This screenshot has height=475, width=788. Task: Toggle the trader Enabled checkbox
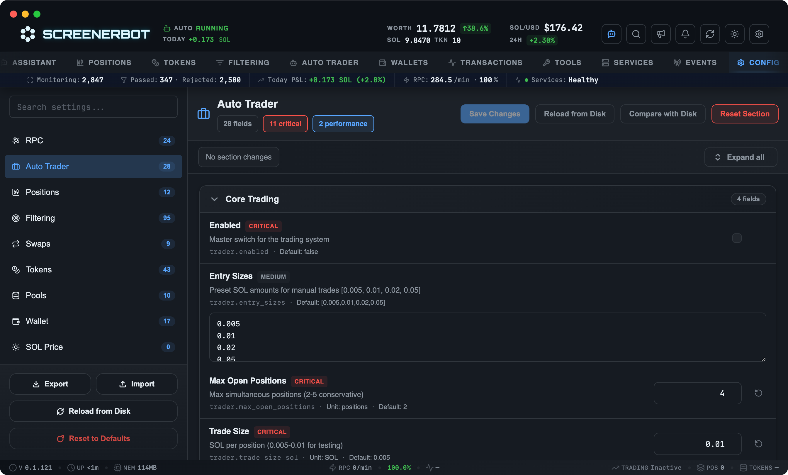click(x=737, y=238)
